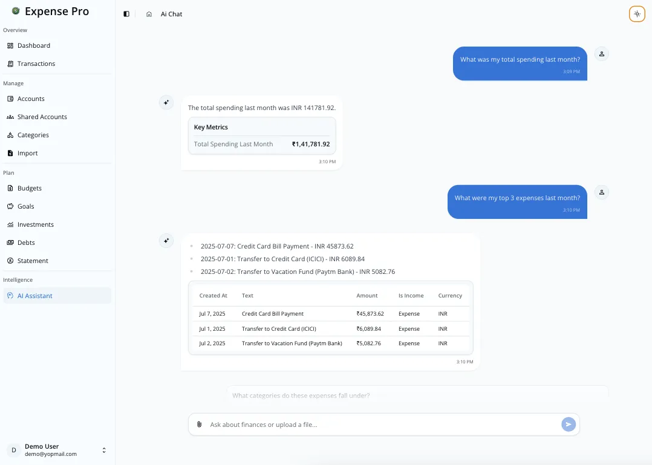652x465 pixels.
Task: Click bullet '2025-07-07: Credit Card Bill Payment' line
Action: [x=277, y=247]
